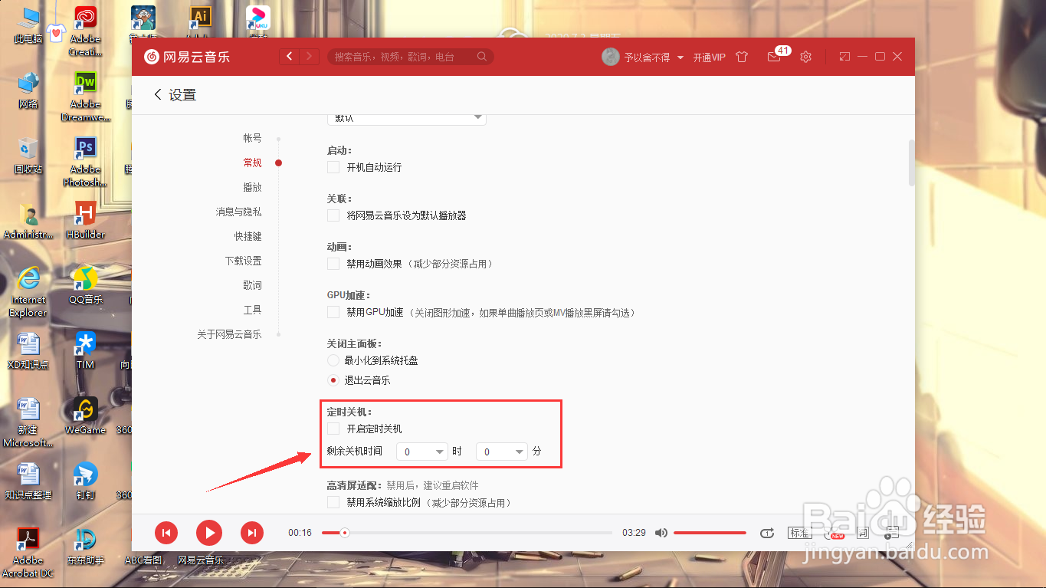This screenshot has width=1046, height=588.
Task: Open the hours (时) dropdown
Action: tap(422, 452)
